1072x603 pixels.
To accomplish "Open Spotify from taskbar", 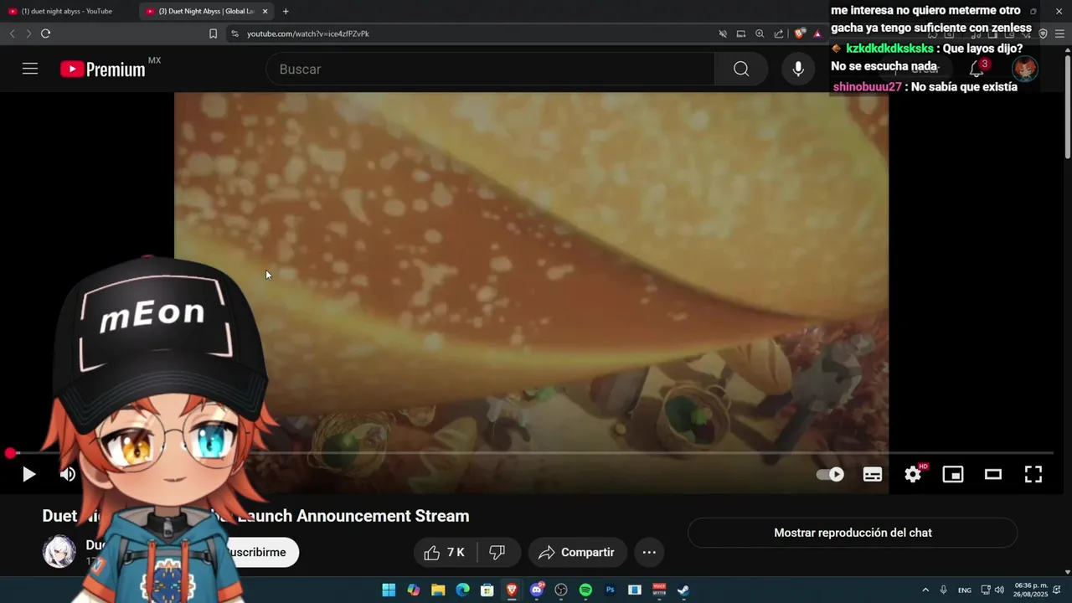I will pos(585,590).
